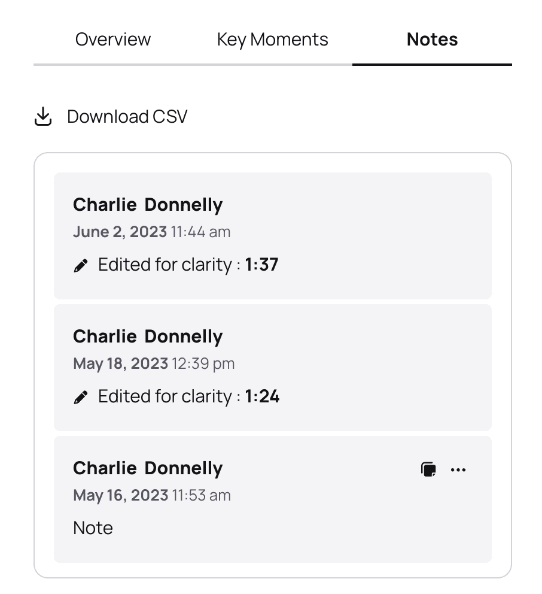Click Charlie Donnelly name on May 16 note
Screen dimensions: 542x594
coord(148,468)
